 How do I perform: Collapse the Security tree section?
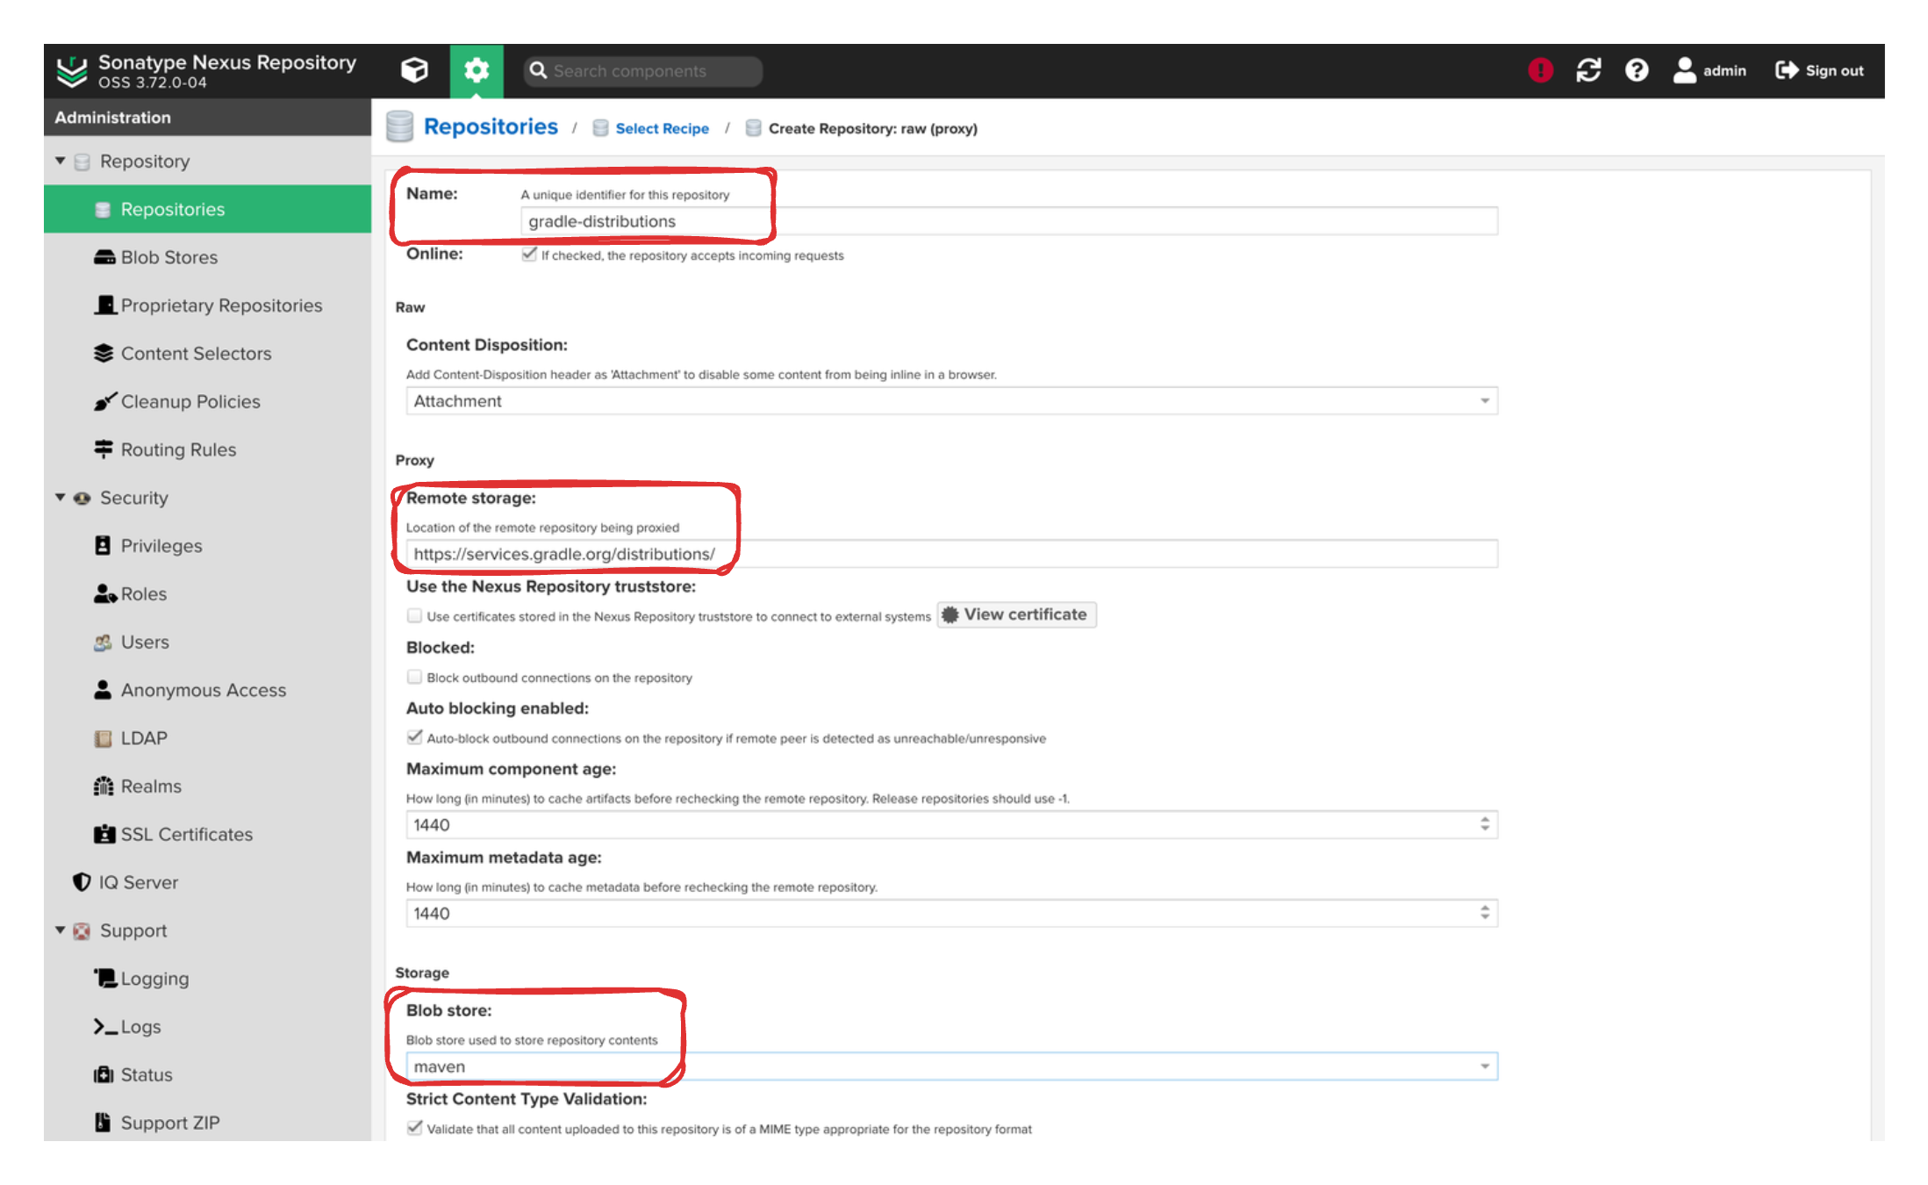(61, 498)
